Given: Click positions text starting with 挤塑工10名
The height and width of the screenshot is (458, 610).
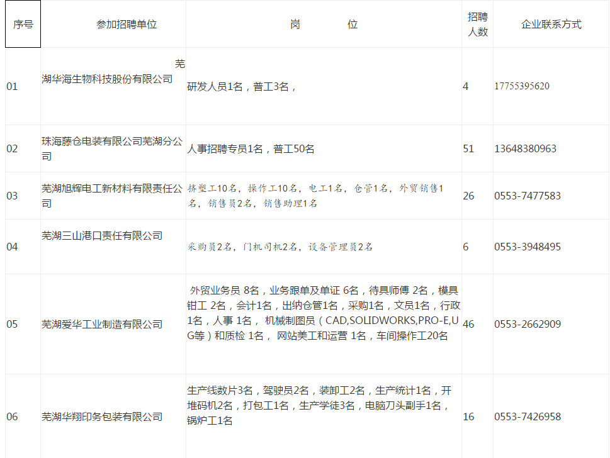Looking at the screenshot, I should [x=315, y=196].
